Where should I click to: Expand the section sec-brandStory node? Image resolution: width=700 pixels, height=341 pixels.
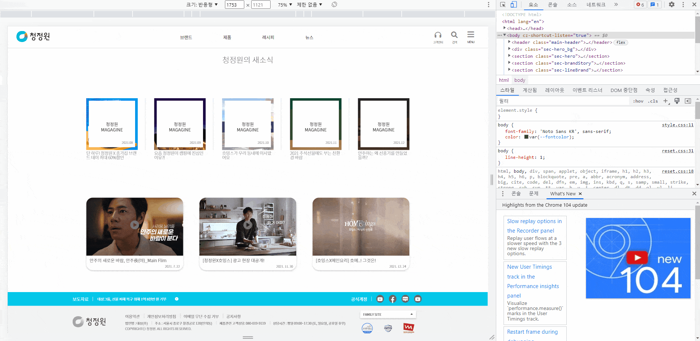click(x=509, y=63)
